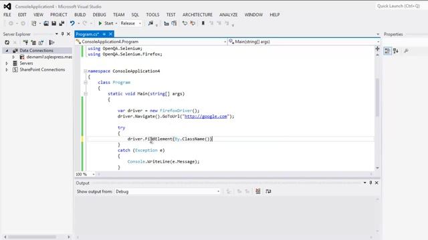Click the Navigate Forward toolbar icon
Image resolution: width=428 pixels, height=240 pixels.
coord(23,23)
